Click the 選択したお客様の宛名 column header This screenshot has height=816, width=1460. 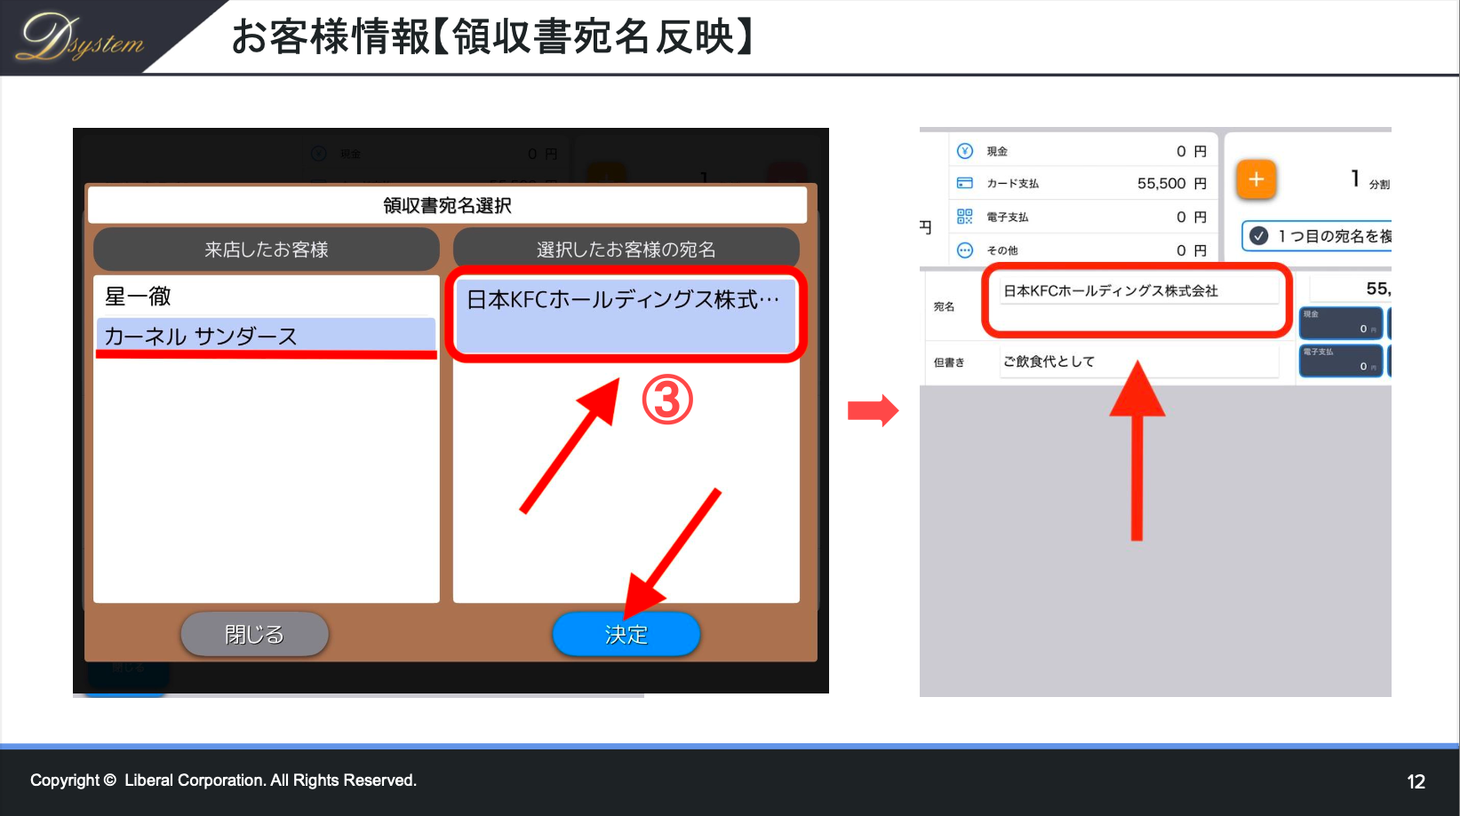(626, 250)
